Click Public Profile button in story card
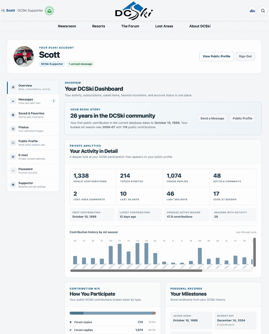Viewport: 269px width, 334px height. coord(242,118)
